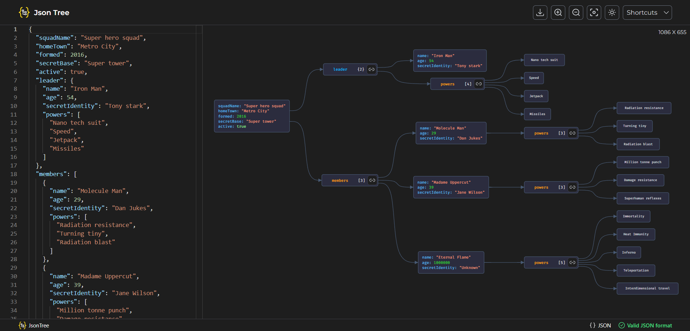
Task: Click the download icon in toolbar
Action: point(540,13)
